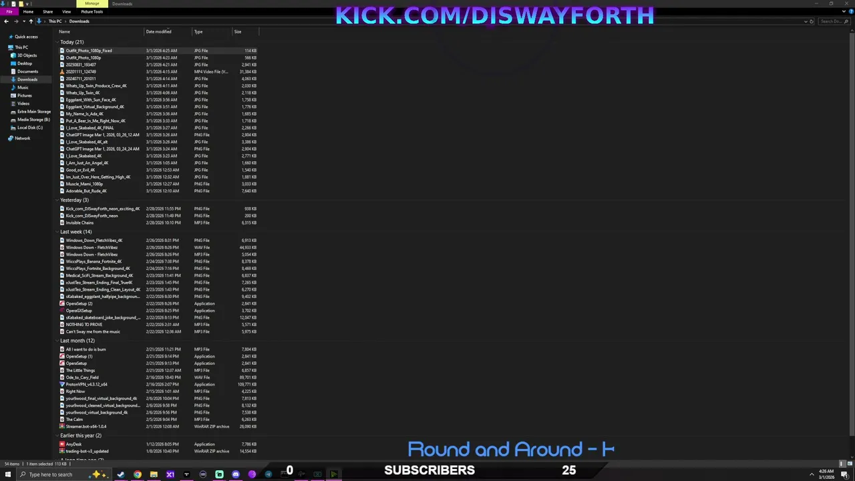Click the Invisible Chains MP3 icon
This screenshot has width=855, height=481.
62,222
